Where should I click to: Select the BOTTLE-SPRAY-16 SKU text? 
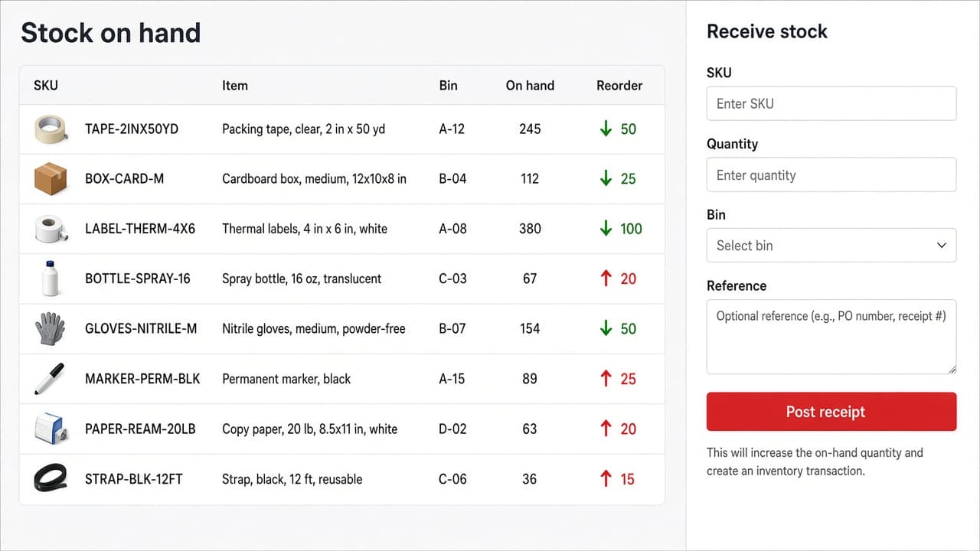pos(138,279)
